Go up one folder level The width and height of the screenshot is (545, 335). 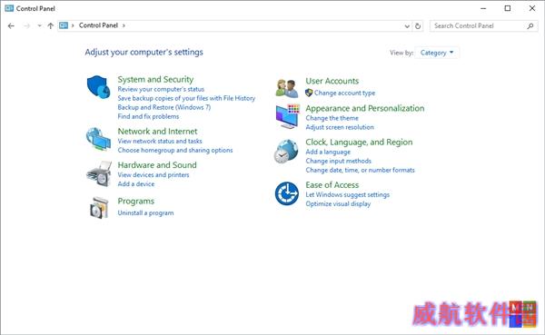(x=50, y=25)
